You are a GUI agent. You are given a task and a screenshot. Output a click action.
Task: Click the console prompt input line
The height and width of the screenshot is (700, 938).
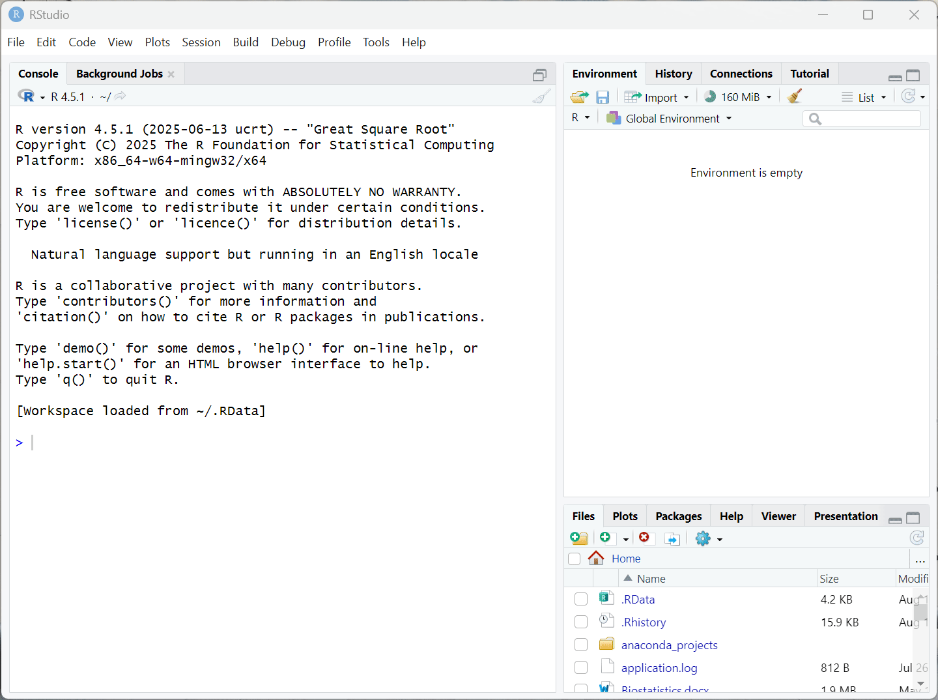pos(283,443)
